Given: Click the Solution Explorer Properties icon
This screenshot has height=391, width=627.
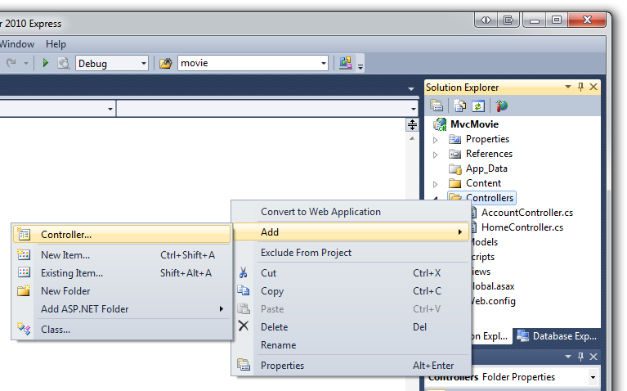Looking at the screenshot, I should pos(437,106).
